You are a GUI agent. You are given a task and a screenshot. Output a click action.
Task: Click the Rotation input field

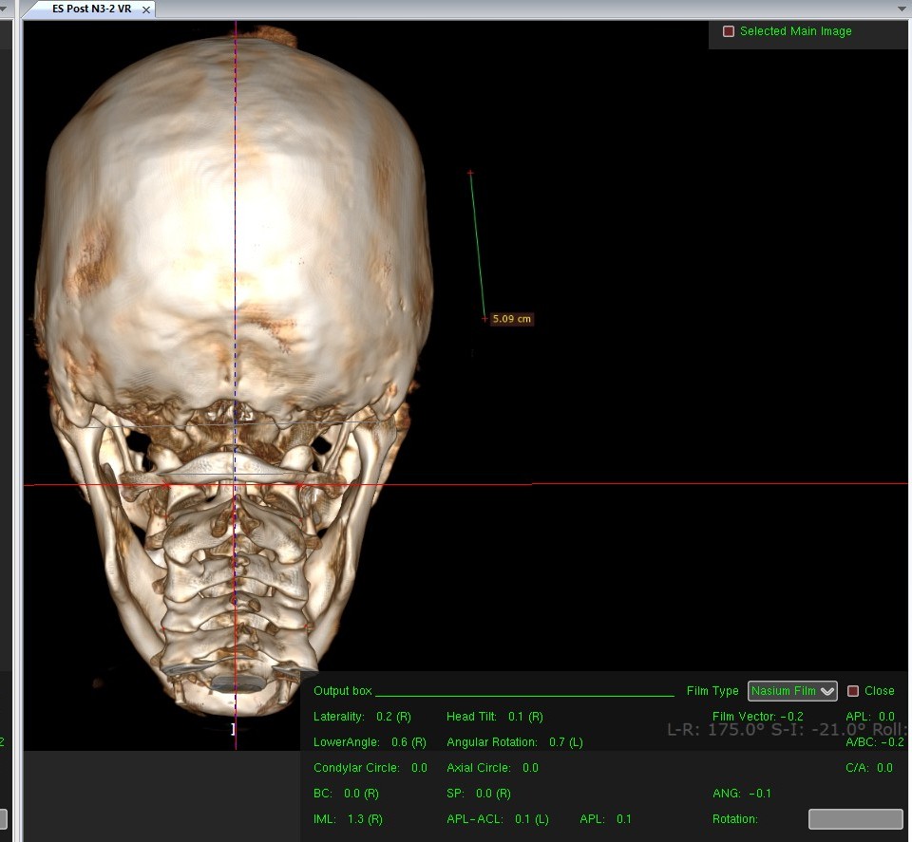coord(855,818)
